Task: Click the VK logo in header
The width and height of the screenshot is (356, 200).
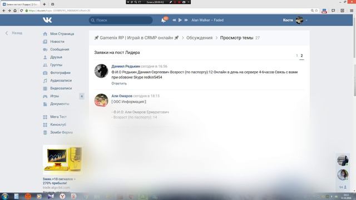Action: (x=47, y=20)
